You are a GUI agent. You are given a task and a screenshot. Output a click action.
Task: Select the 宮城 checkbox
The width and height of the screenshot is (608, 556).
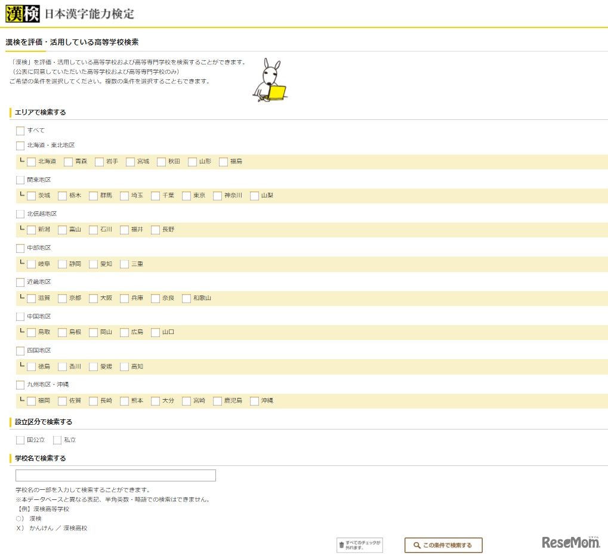[x=130, y=162]
